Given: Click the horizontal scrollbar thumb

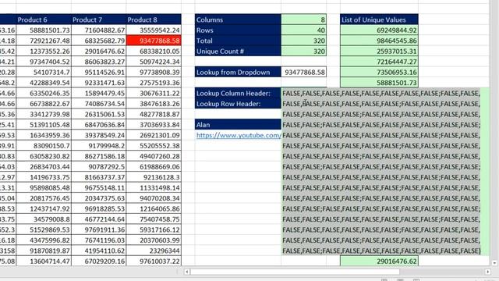Looking at the screenshot, I should click(295, 272).
